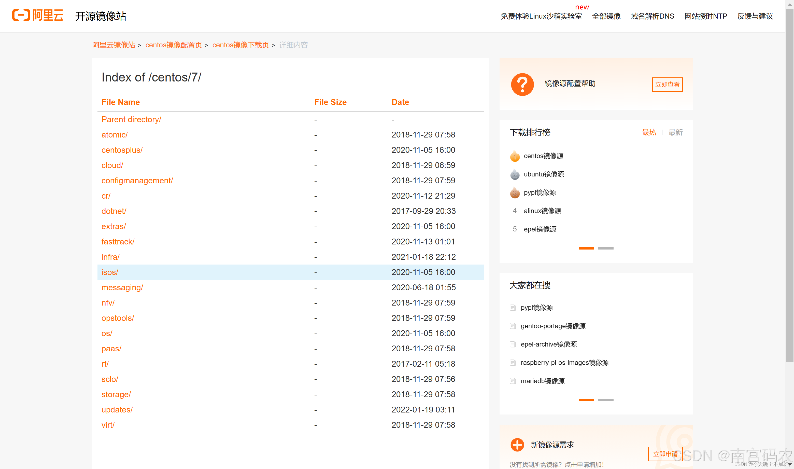This screenshot has width=794, height=469.
Task: Click raspberry-pi-os-images镜像源 search entry
Action: tap(564, 363)
